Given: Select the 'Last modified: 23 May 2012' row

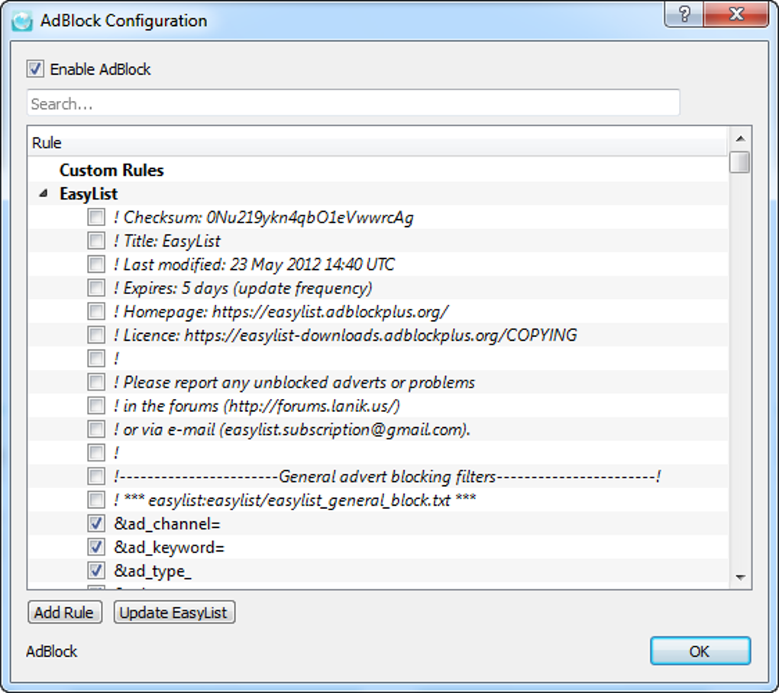Looking at the screenshot, I should (254, 264).
